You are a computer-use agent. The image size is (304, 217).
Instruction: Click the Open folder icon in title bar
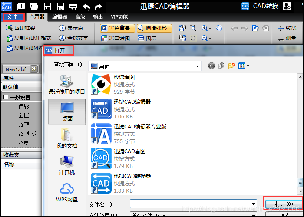click(34, 6)
